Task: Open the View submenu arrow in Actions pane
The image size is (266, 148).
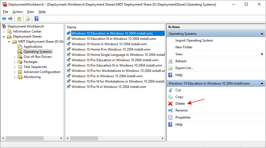Action: click(262, 54)
